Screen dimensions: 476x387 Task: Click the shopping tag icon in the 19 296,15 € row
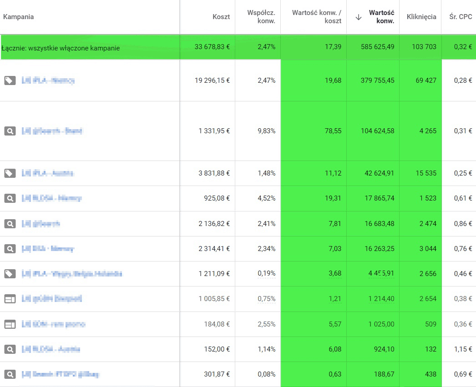pos(10,80)
